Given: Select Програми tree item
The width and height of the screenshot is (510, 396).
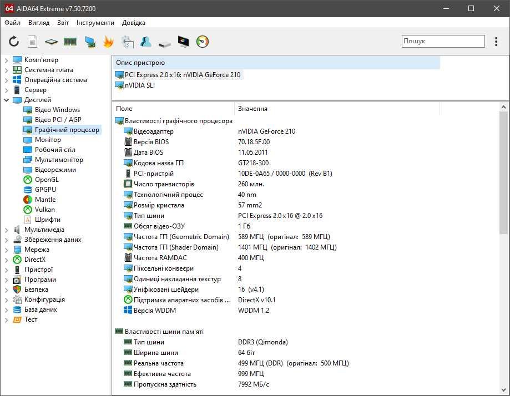Looking at the screenshot, I should [x=40, y=280].
